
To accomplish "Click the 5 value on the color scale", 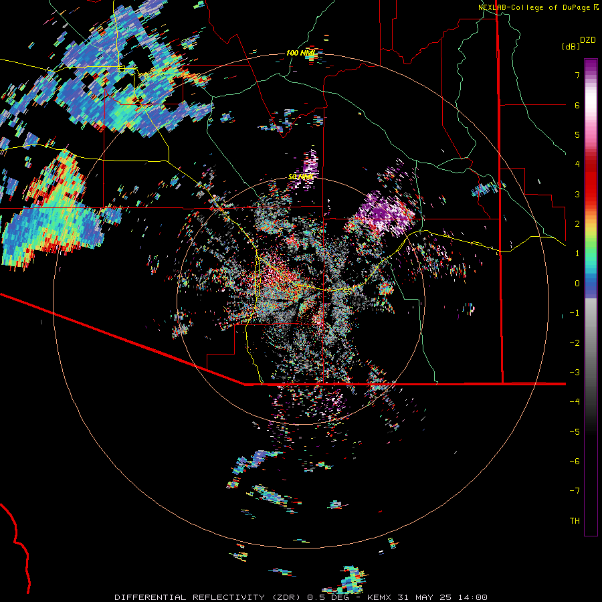I will pos(577,134).
